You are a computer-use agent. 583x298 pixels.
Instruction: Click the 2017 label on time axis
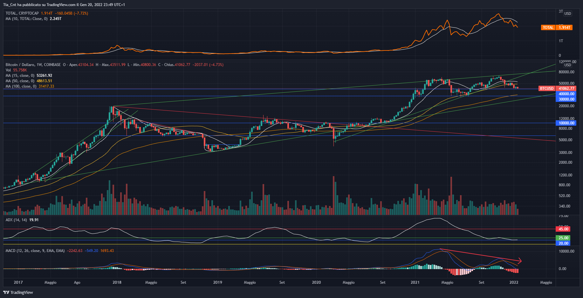[x=18, y=282]
